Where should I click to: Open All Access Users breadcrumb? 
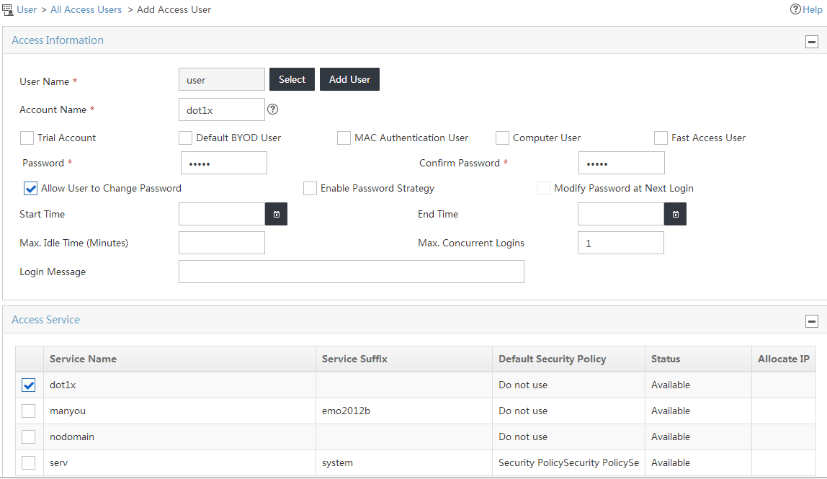click(86, 9)
